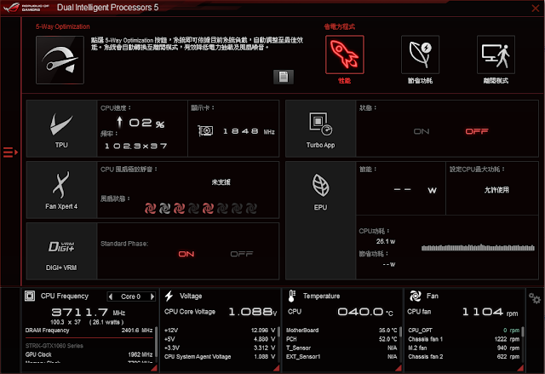The height and width of the screenshot is (374, 545).
Task: Click the Core 0 selector label
Action: [130, 296]
